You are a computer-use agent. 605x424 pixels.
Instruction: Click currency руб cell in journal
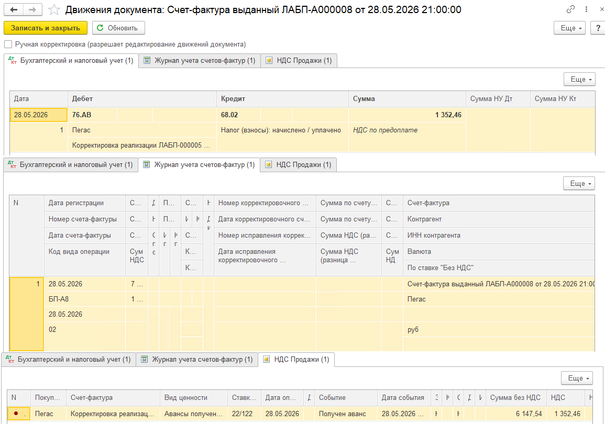499,330
